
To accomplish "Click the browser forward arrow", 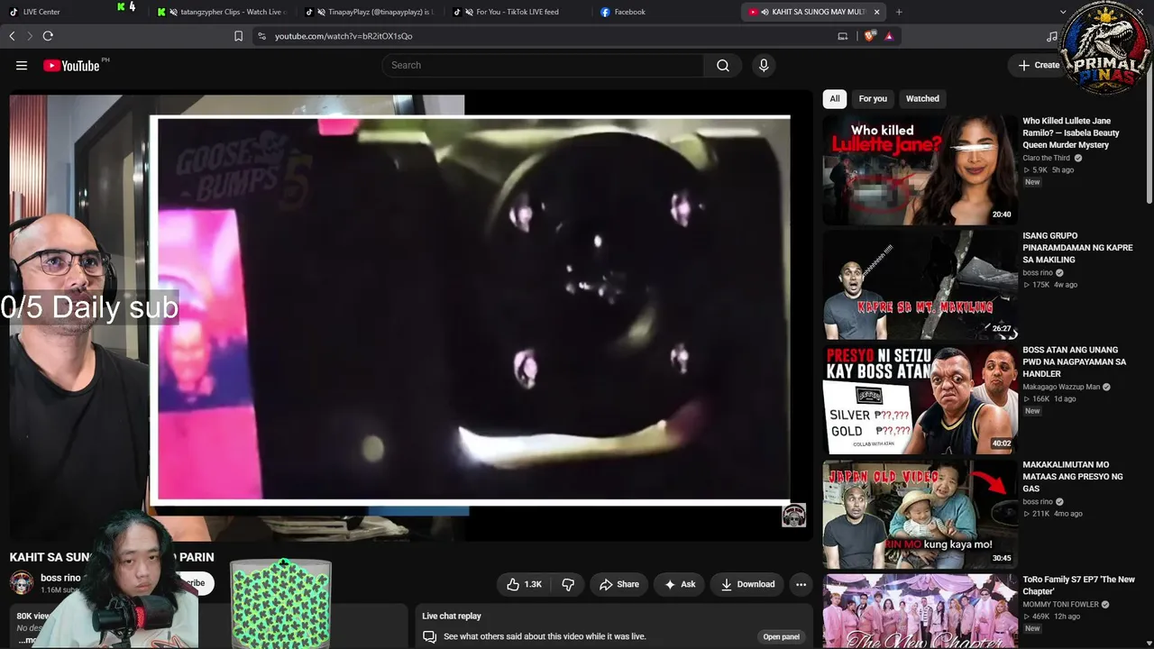I will click(x=30, y=36).
